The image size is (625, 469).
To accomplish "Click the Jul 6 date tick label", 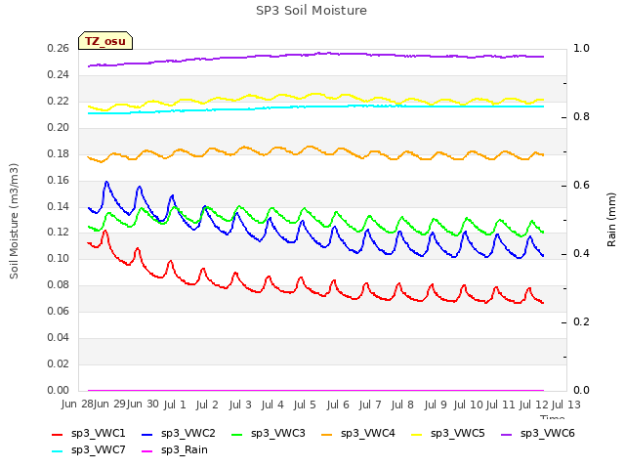I will [338, 405].
